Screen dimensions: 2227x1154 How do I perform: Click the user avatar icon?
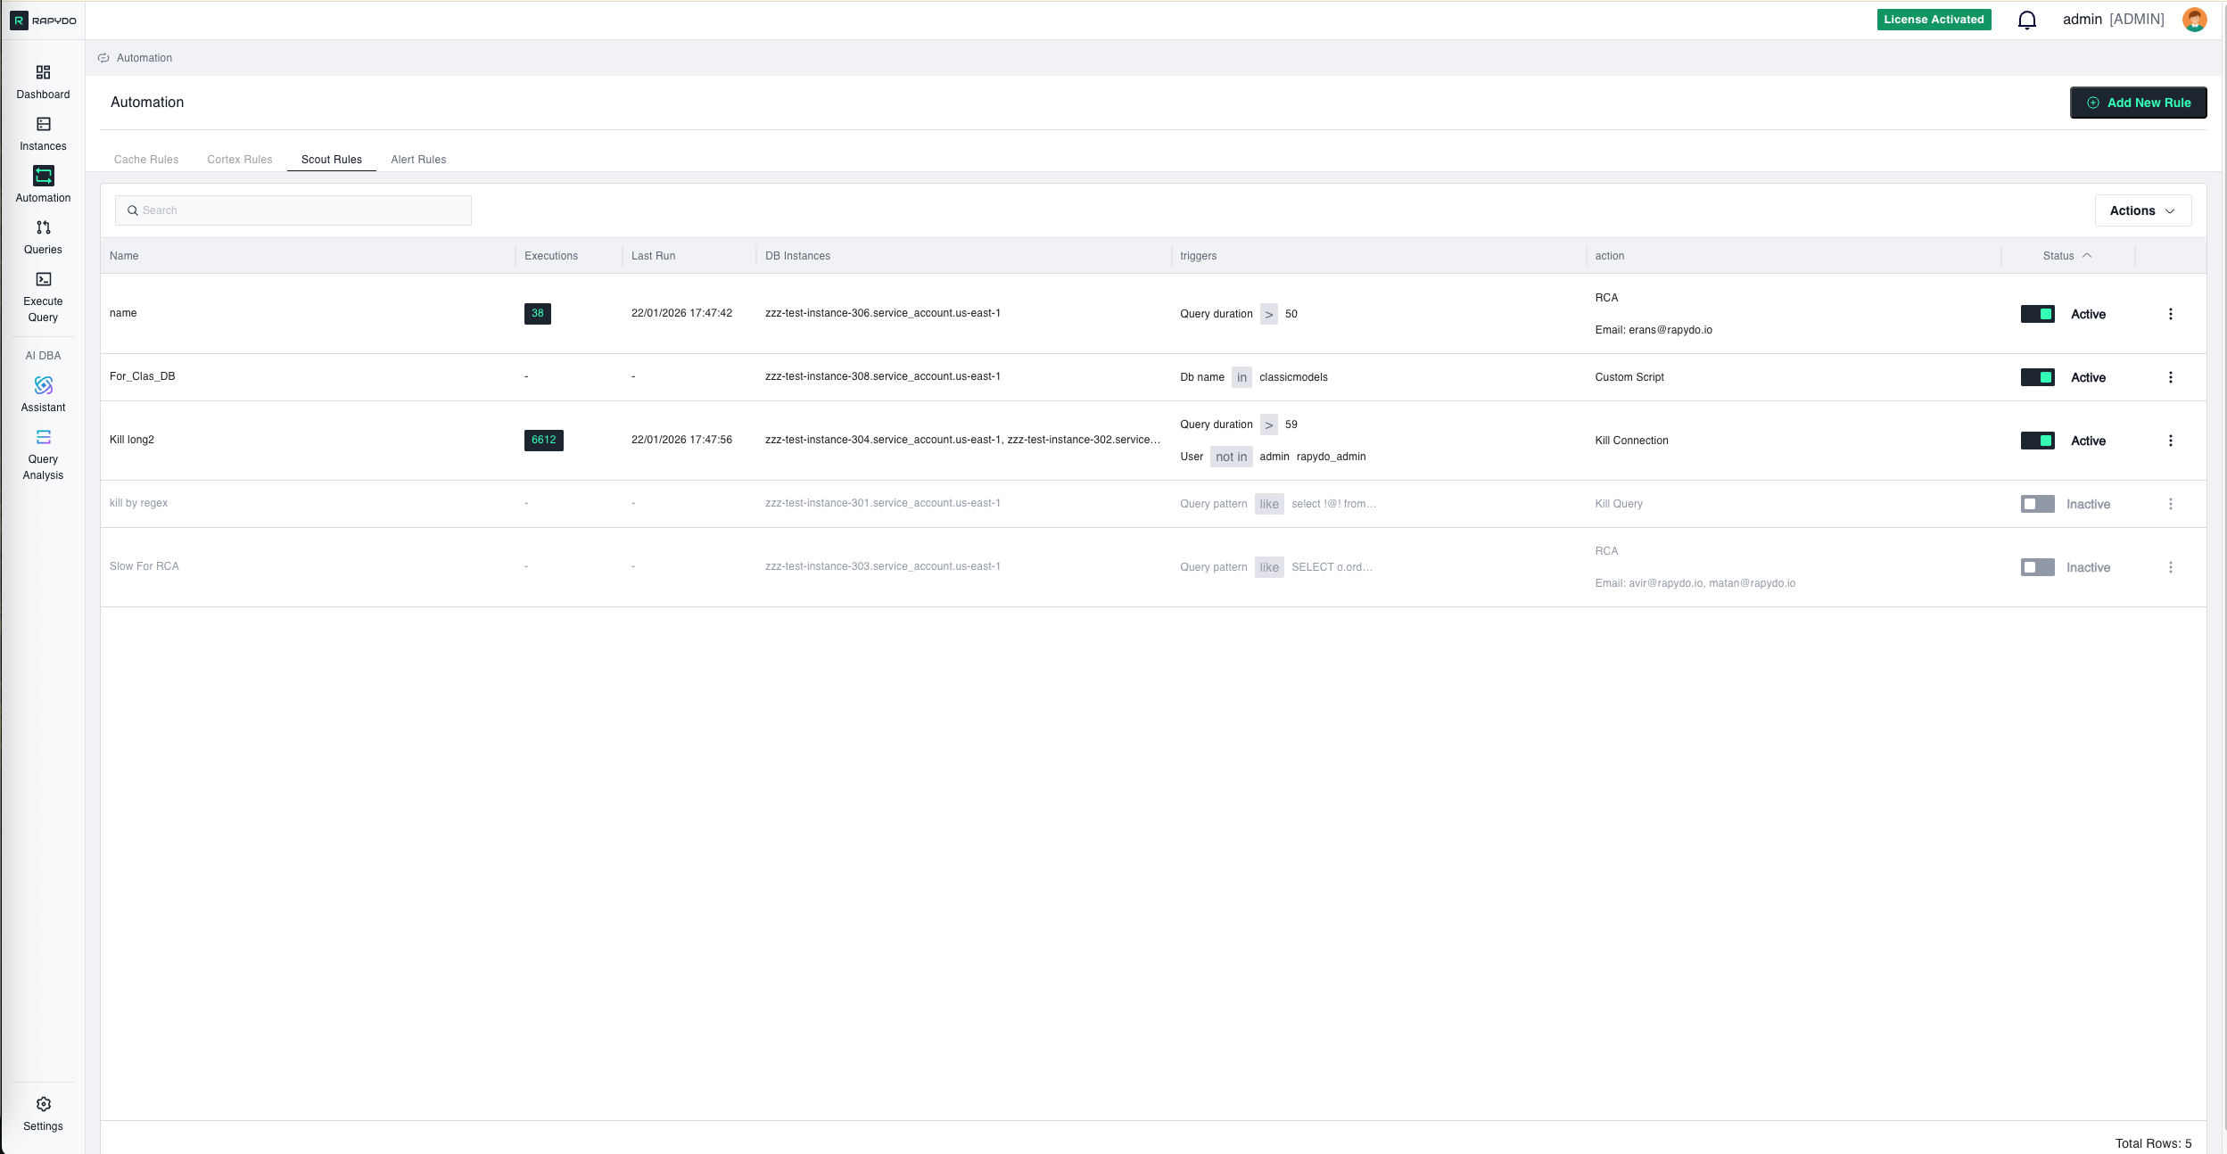(x=2194, y=20)
